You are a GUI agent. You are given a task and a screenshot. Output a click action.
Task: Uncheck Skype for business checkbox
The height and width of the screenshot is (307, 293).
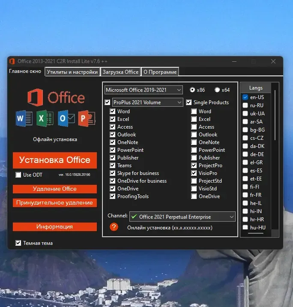tap(113, 173)
